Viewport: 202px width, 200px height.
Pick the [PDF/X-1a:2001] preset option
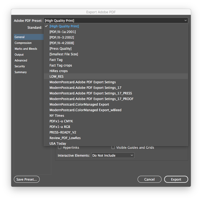coord(62,32)
